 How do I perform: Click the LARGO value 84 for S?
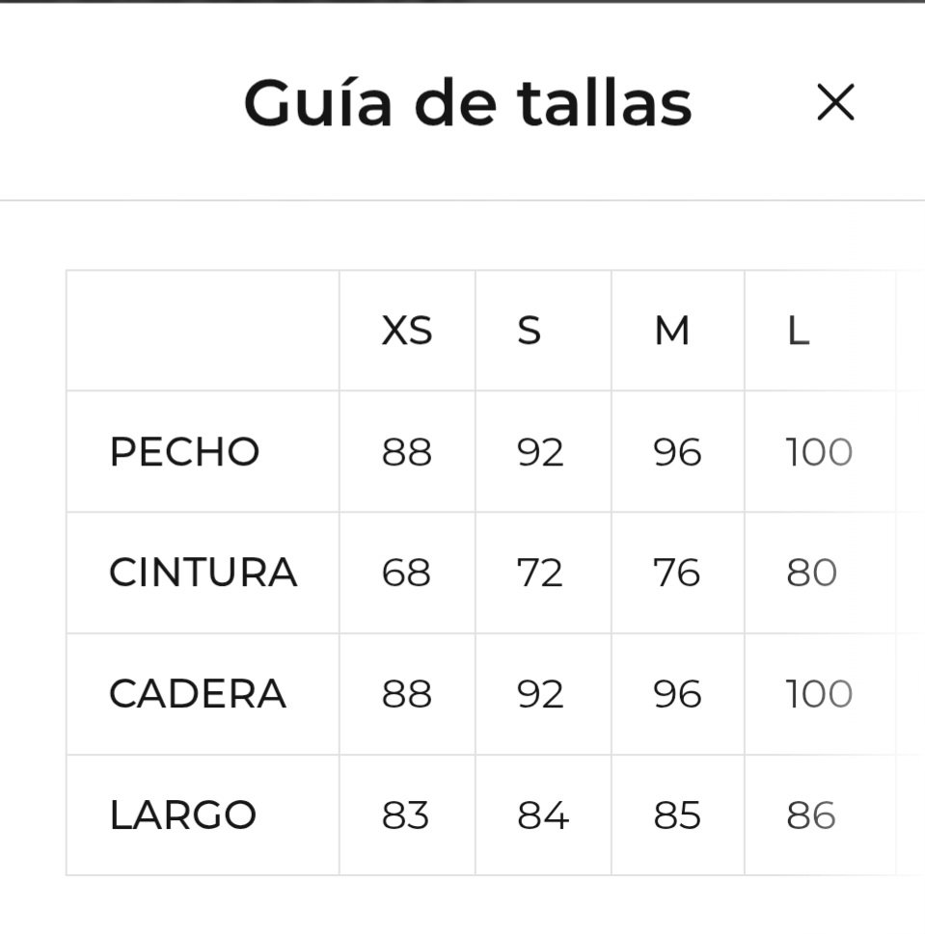(x=543, y=815)
